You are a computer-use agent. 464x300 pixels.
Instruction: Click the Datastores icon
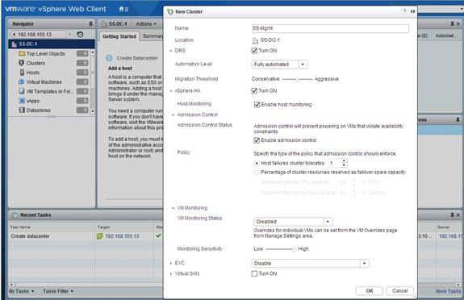click(22, 110)
